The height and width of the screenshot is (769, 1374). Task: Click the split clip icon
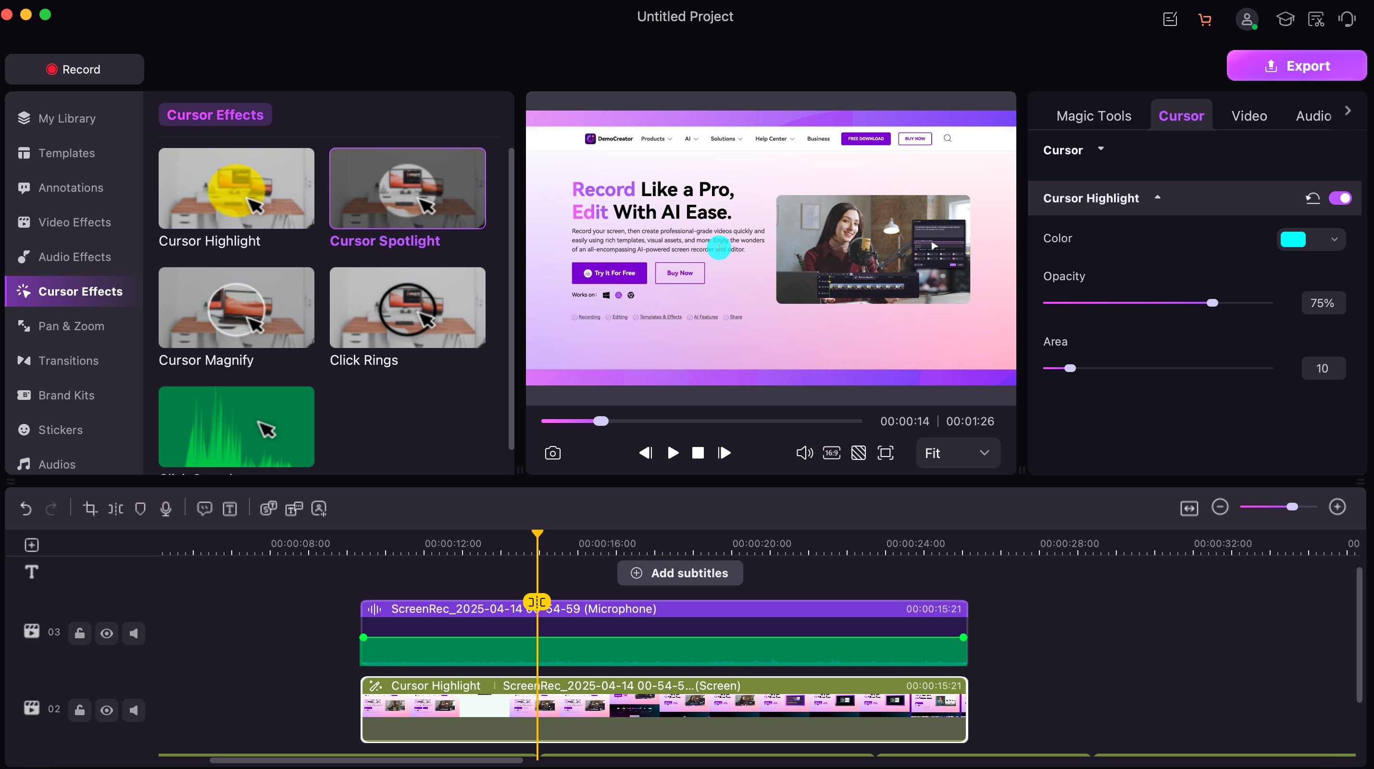[x=116, y=508]
